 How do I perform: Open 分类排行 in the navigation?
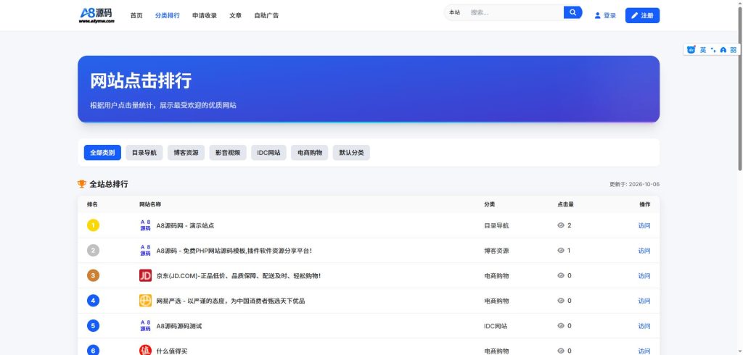click(x=168, y=16)
